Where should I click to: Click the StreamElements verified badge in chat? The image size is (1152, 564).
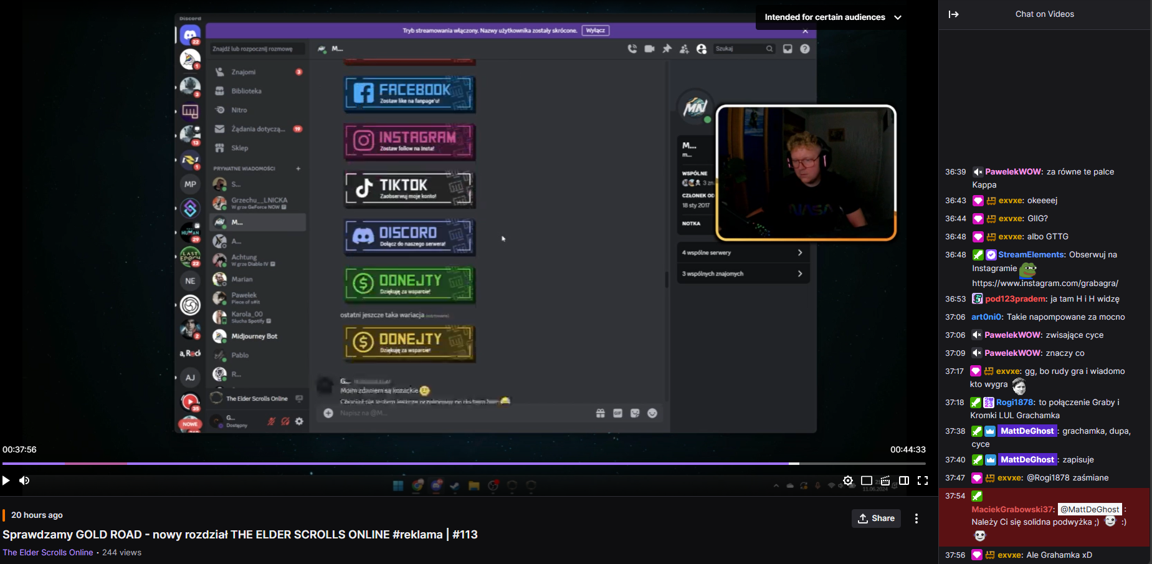tap(991, 255)
